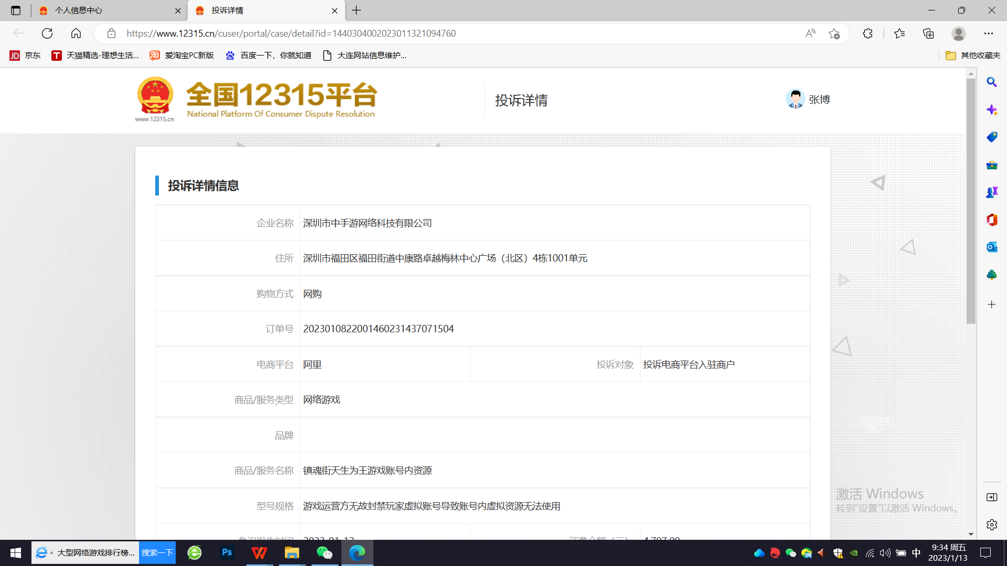Open sidebar Tools briefcase icon
This screenshot has height=566, width=1007.
992,165
